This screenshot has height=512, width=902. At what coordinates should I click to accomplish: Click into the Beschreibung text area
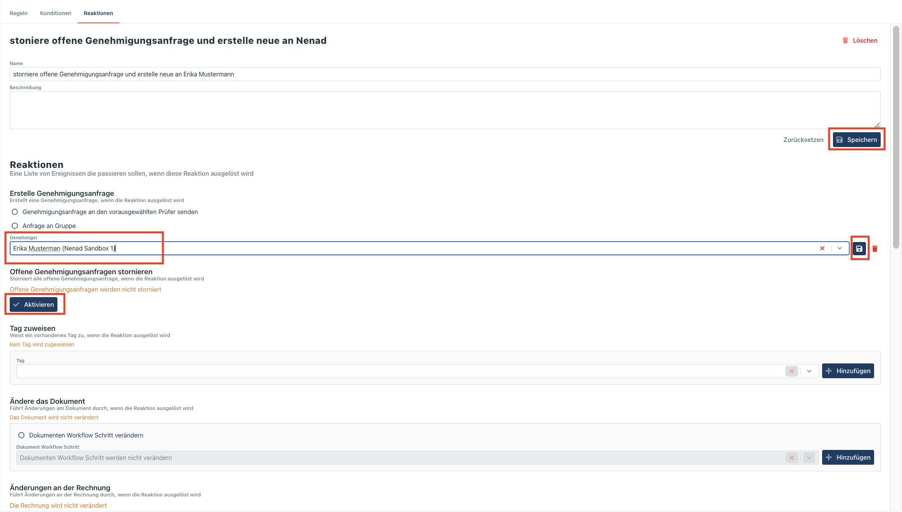(x=445, y=110)
